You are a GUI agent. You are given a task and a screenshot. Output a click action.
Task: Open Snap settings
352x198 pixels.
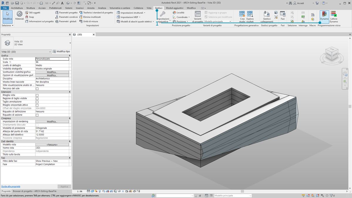[x=30, y=17]
